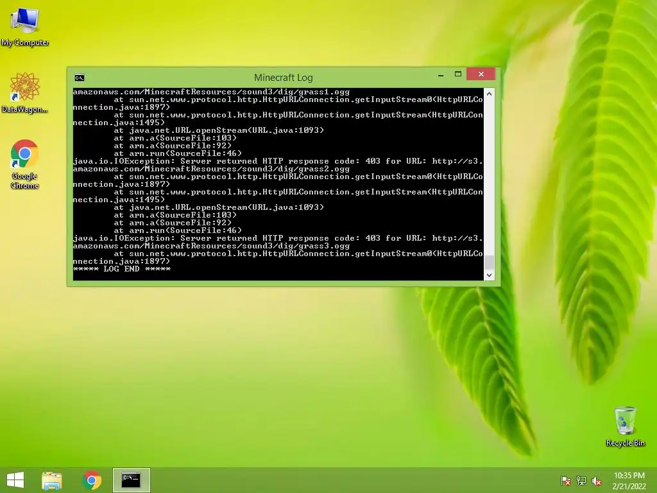The width and height of the screenshot is (657, 493).
Task: Click the scrollbar down arrow in log
Action: click(489, 275)
